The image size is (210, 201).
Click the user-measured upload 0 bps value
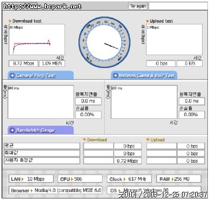191,161
